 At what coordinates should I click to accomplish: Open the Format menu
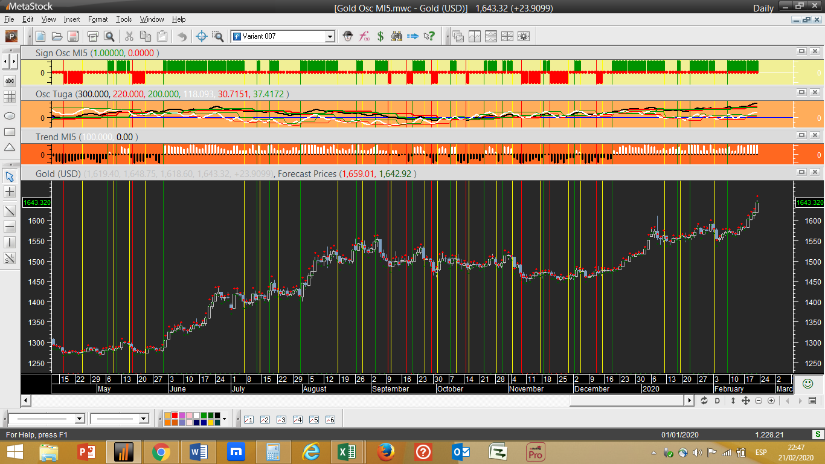click(98, 19)
